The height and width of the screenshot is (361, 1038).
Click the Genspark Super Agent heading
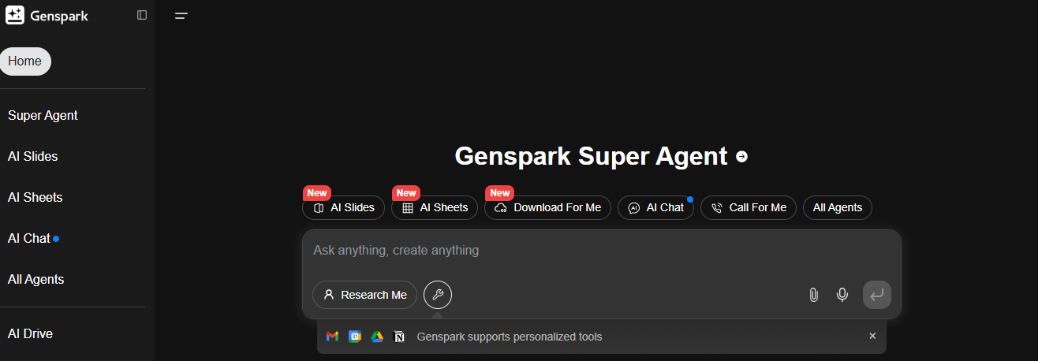click(591, 156)
